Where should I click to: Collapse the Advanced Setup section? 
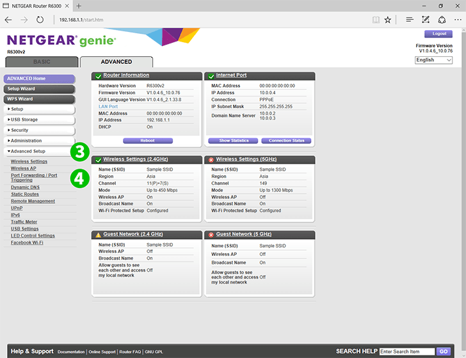click(x=39, y=152)
